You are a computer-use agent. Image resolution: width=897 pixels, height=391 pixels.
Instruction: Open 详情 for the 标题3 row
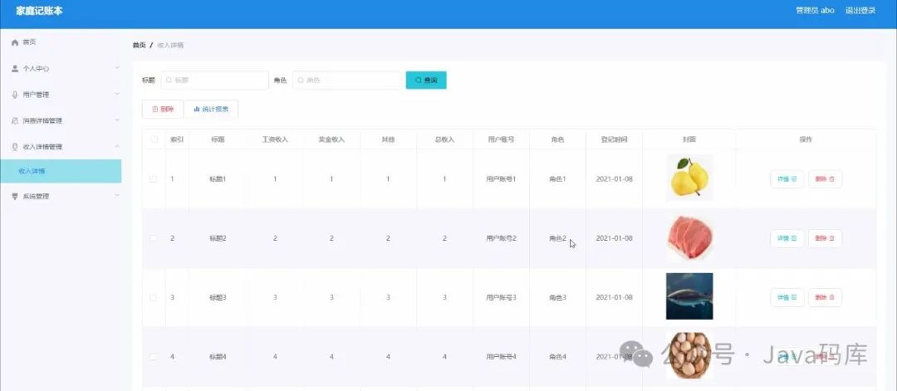coord(787,297)
